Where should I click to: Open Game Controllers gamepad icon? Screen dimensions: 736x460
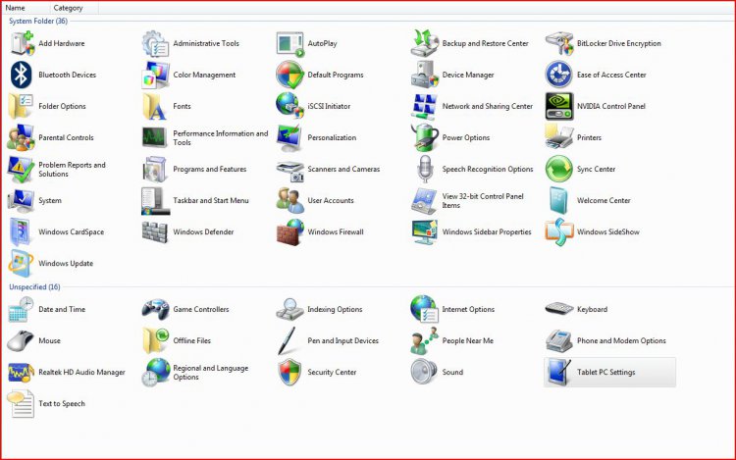click(x=155, y=309)
